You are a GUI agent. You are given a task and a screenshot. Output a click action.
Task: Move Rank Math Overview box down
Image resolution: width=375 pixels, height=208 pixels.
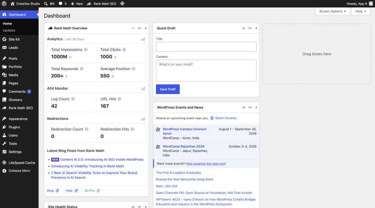point(140,28)
